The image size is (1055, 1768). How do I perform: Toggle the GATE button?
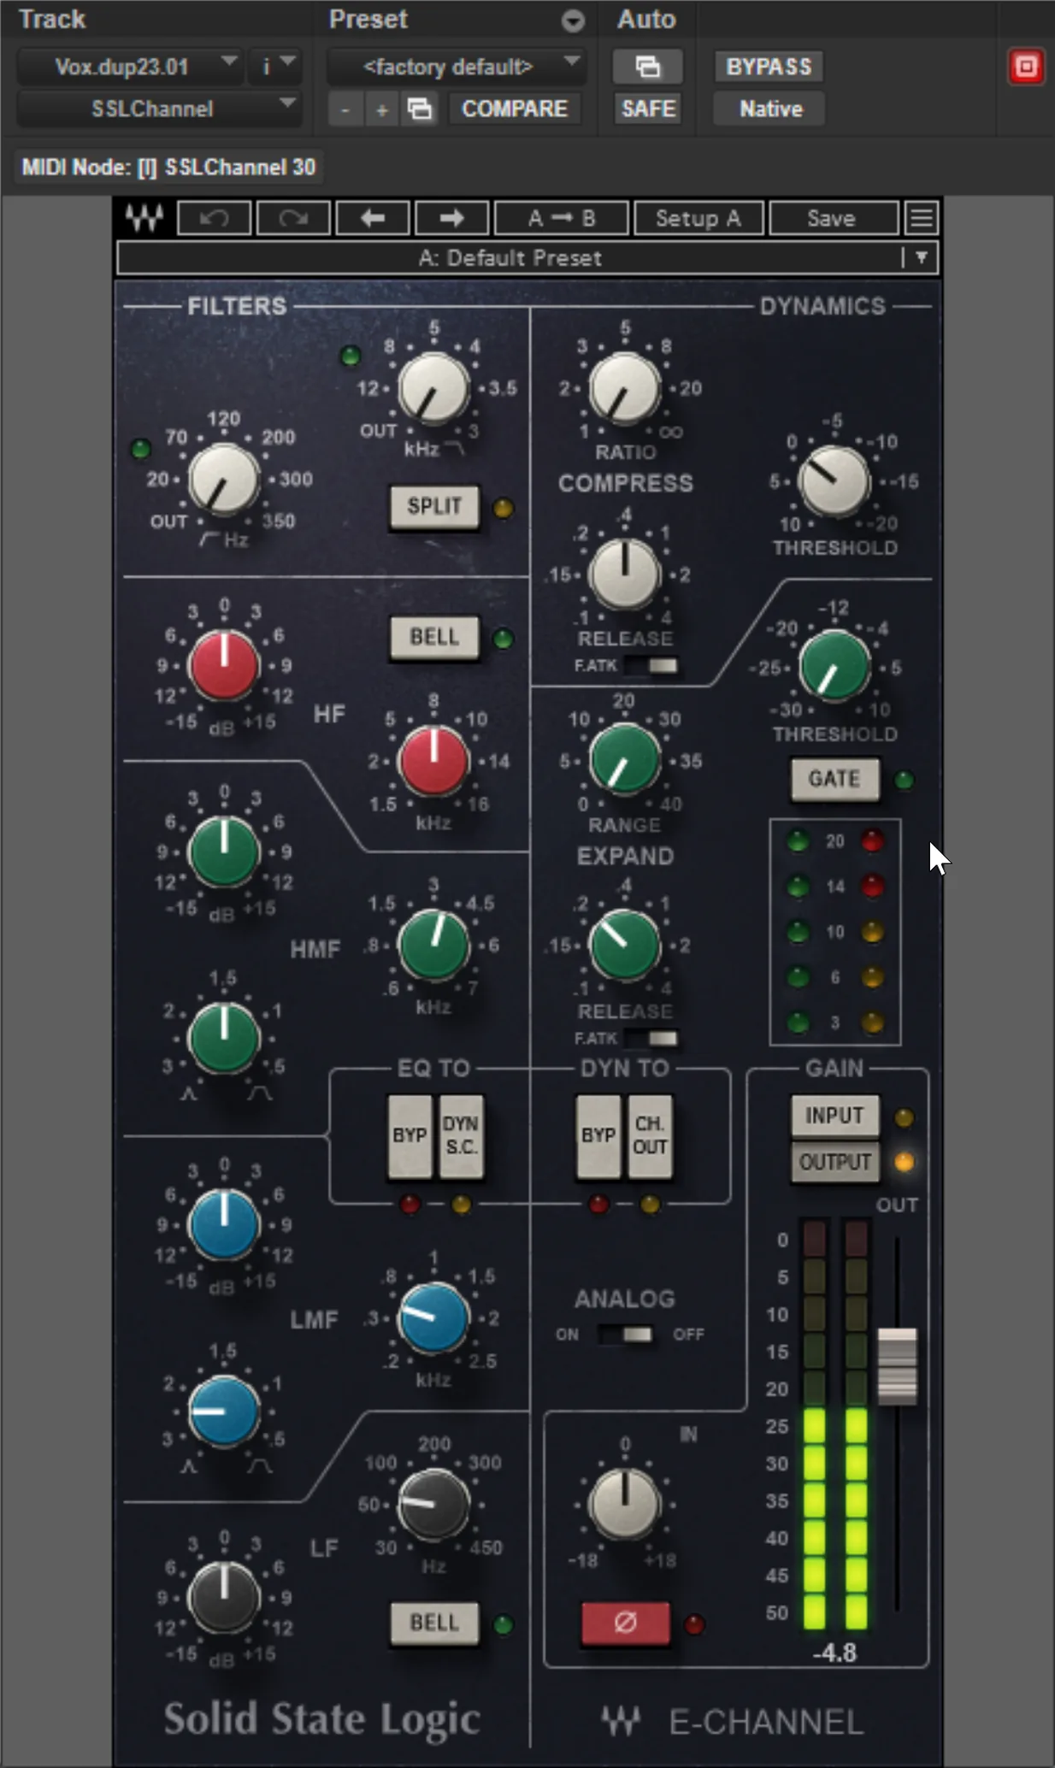[x=834, y=780]
